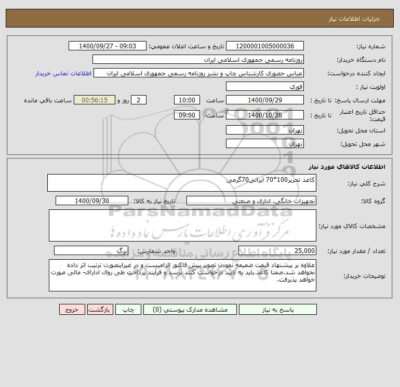Click price validity date 1400/10/28
400x387 pixels.
(x=265, y=115)
